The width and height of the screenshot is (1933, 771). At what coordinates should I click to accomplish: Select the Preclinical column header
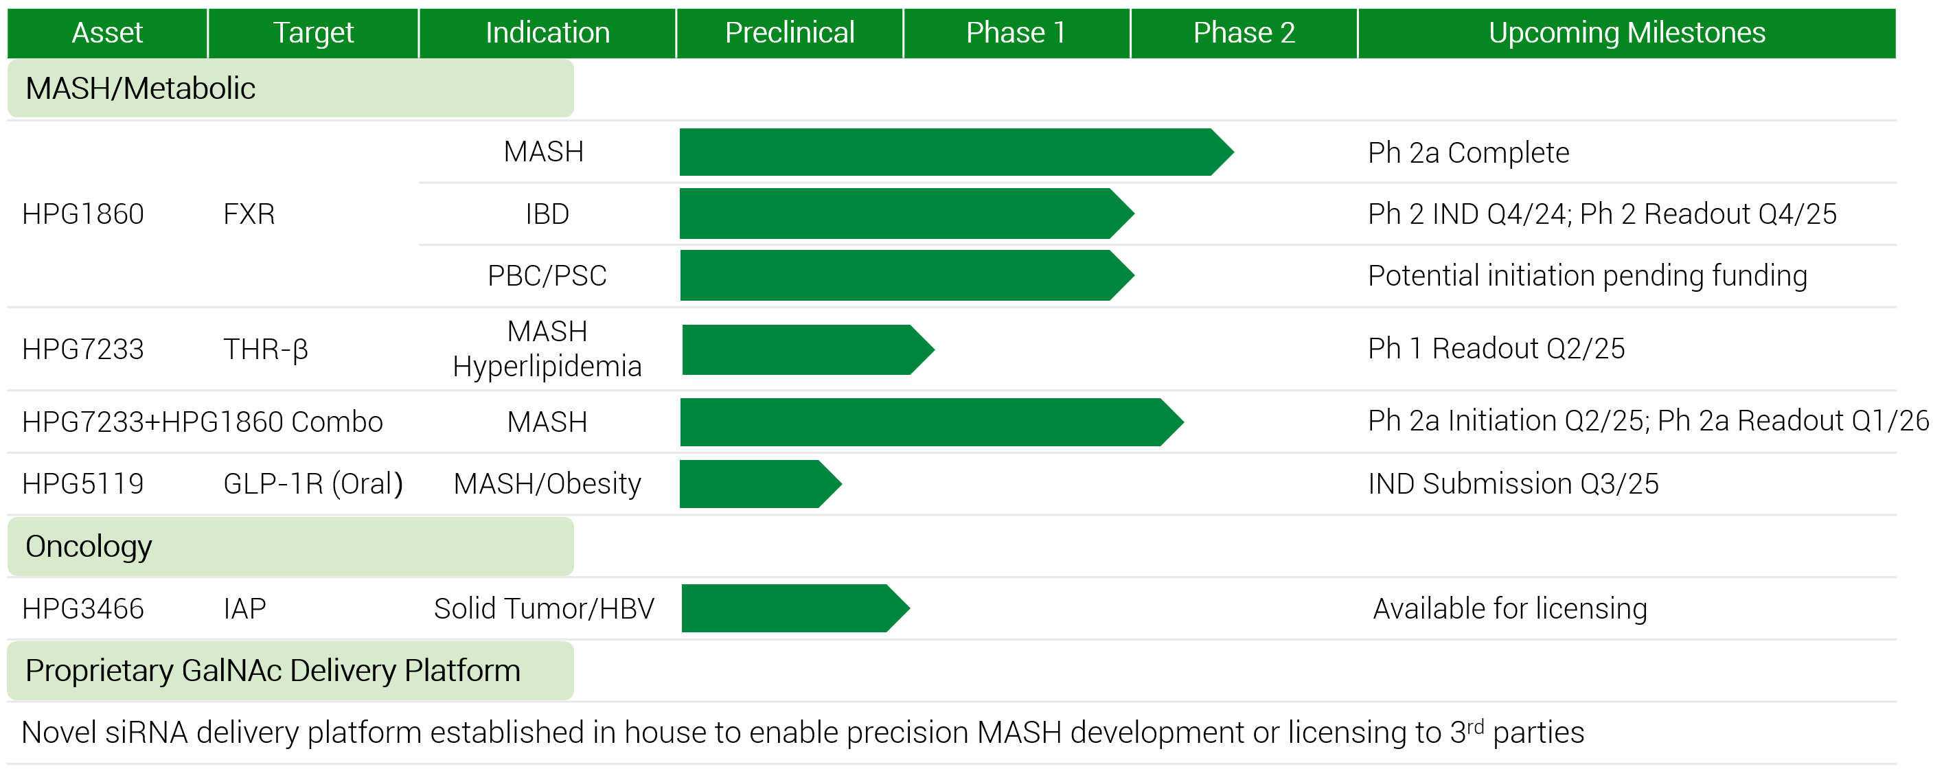(790, 33)
